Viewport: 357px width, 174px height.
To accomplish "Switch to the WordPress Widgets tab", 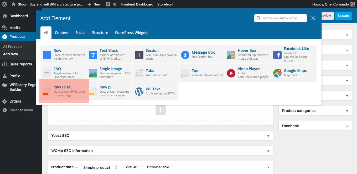I will (132, 33).
